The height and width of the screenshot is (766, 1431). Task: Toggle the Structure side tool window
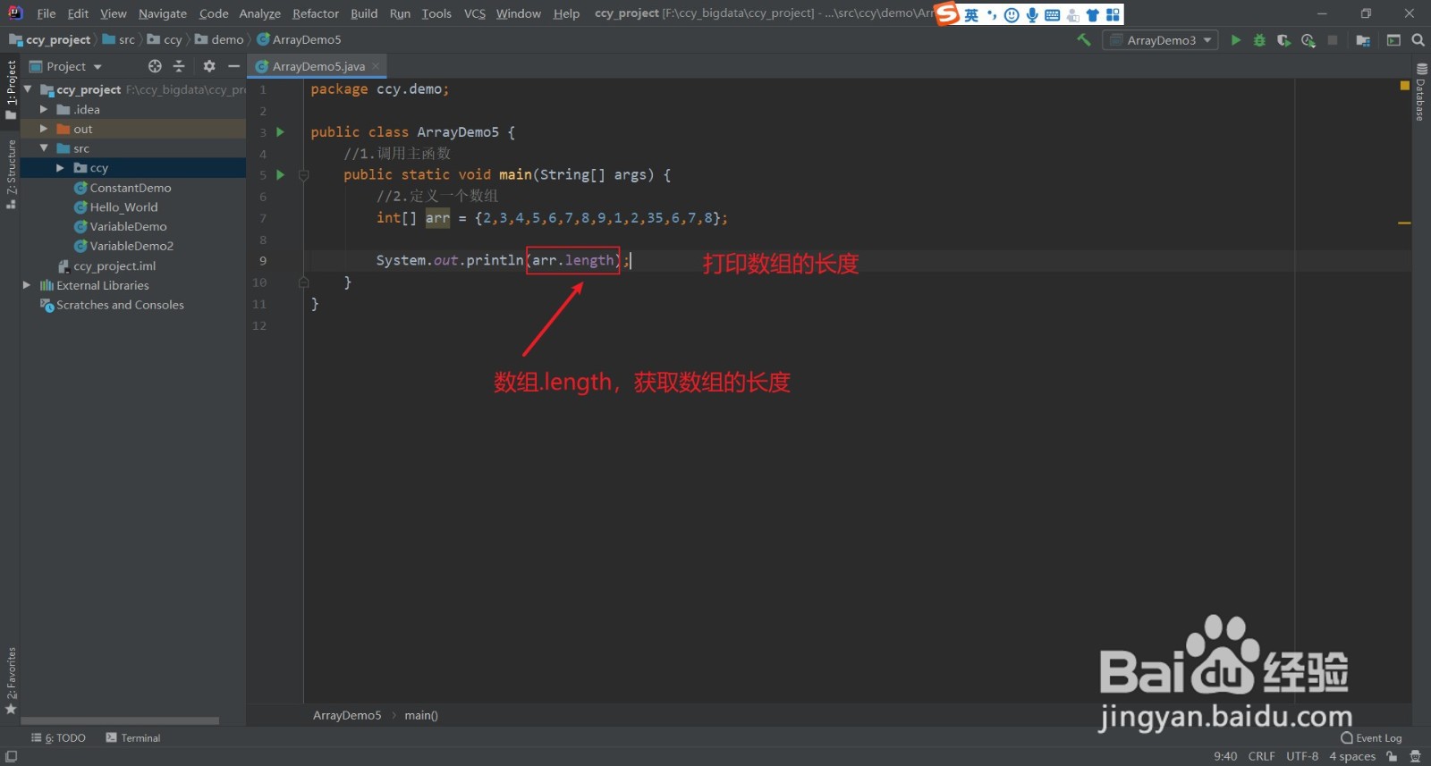point(11,174)
